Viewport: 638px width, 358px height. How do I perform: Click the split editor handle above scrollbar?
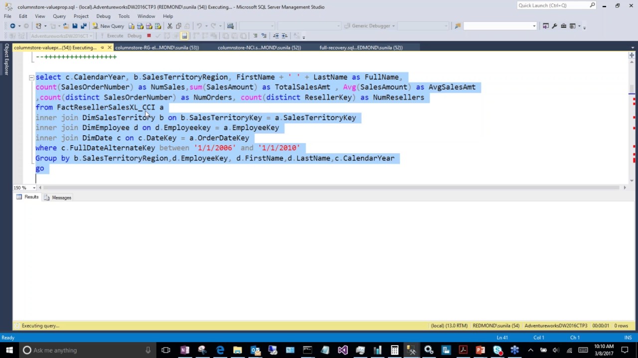pyautogui.click(x=632, y=55)
